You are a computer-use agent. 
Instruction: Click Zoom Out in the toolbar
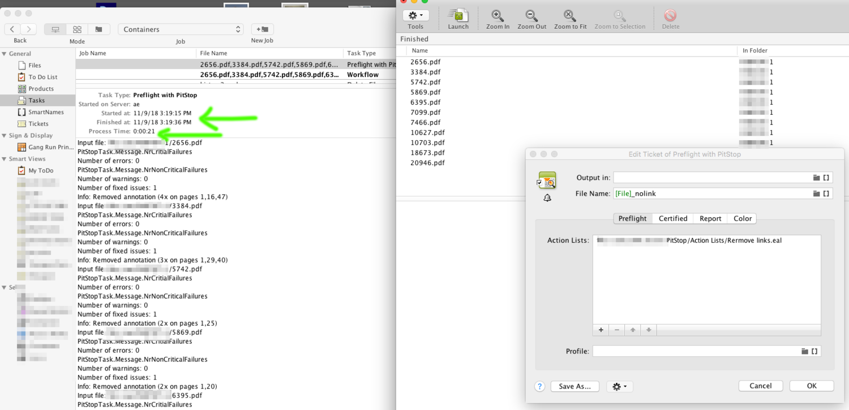coord(531,18)
